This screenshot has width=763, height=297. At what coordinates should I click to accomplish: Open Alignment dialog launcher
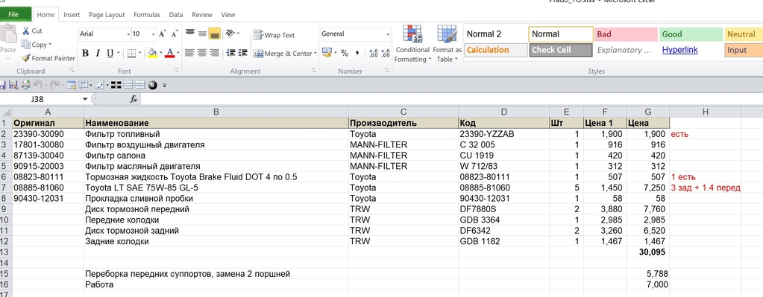pyautogui.click(x=313, y=71)
